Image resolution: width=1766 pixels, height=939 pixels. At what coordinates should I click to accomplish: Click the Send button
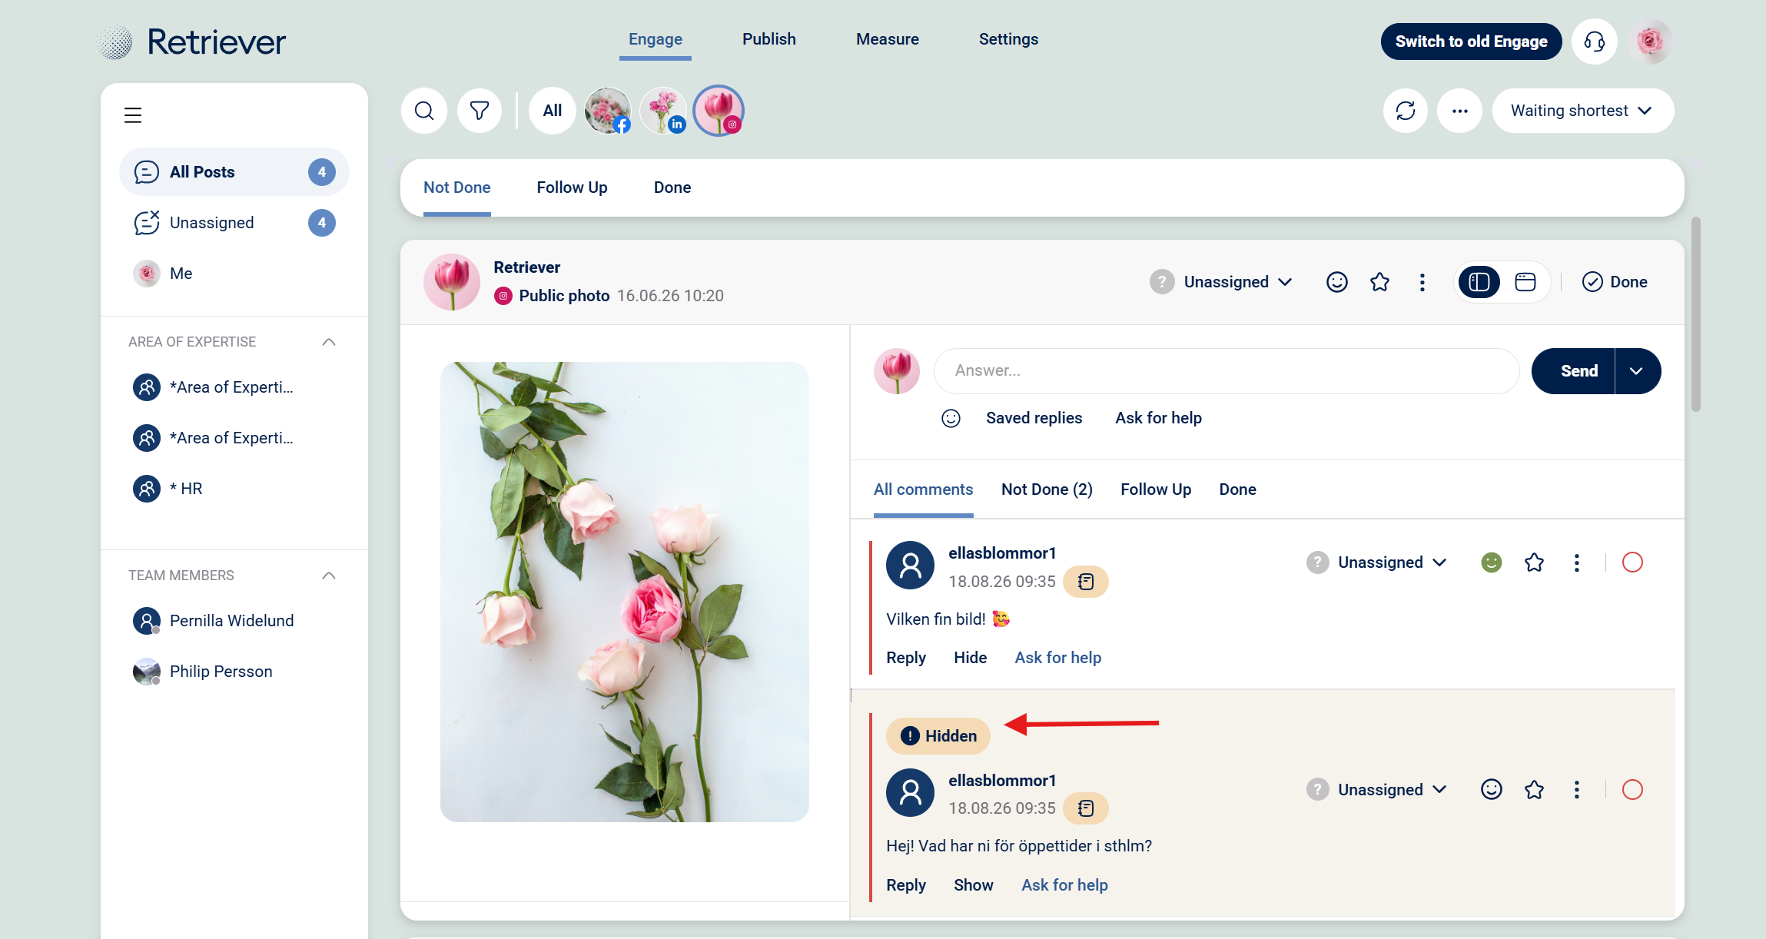(x=1573, y=371)
